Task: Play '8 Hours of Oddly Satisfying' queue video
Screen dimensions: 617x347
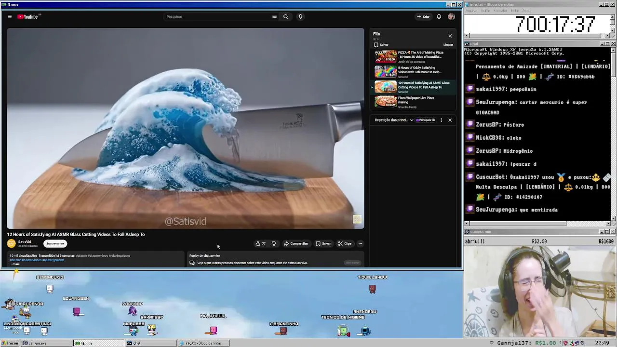Action: pyautogui.click(x=414, y=71)
